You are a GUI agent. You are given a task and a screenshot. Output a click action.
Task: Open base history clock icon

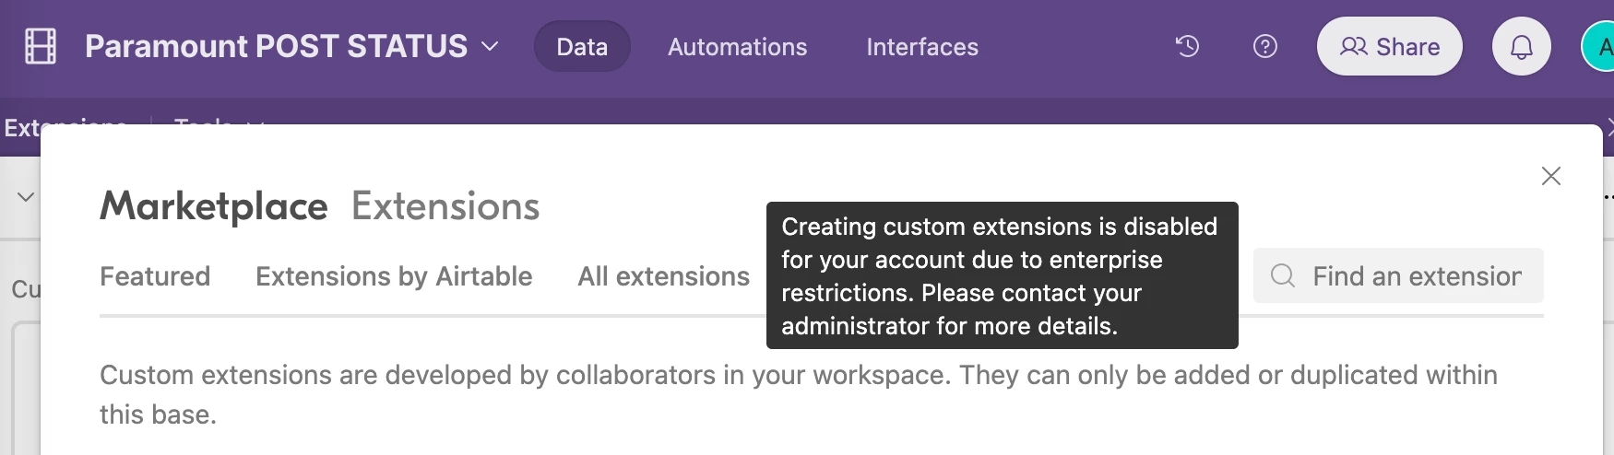[x=1187, y=46]
